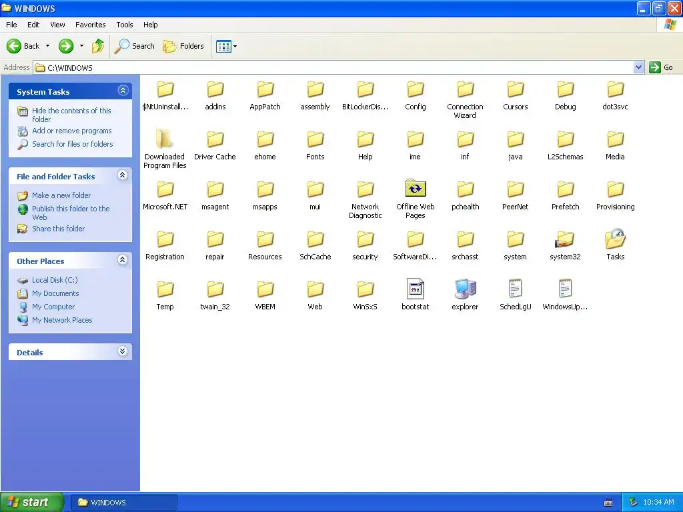This screenshot has height=512, width=683.
Task: Click Publish this folder to the Web
Action: click(x=71, y=213)
